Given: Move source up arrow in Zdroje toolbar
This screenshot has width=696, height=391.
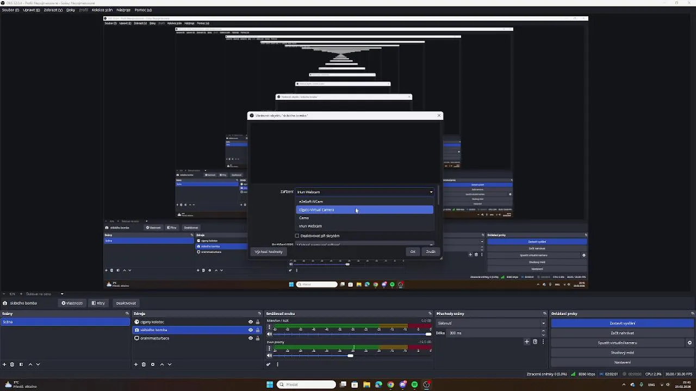Looking at the screenshot, I should tap(161, 364).
